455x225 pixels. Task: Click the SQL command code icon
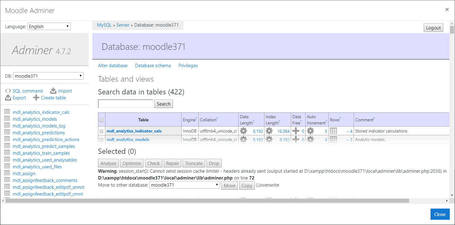(8, 91)
